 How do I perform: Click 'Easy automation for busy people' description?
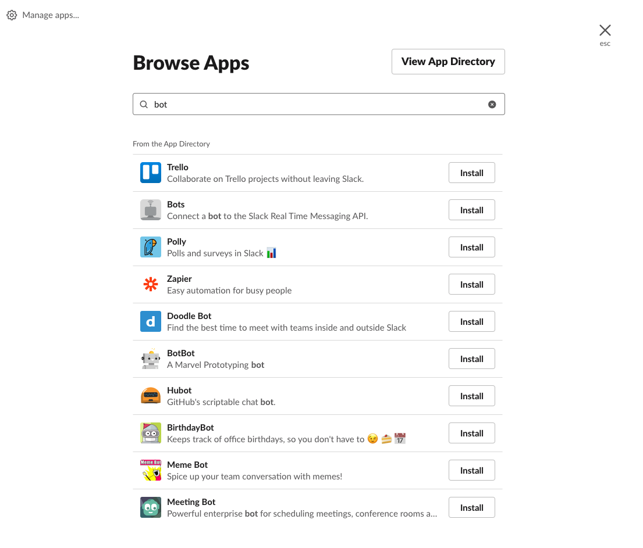point(229,291)
